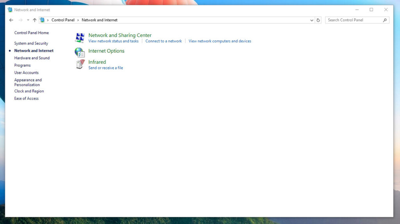Screen dimensions: 400x224
Task: Open Ease of Access category
Action: 26,99
